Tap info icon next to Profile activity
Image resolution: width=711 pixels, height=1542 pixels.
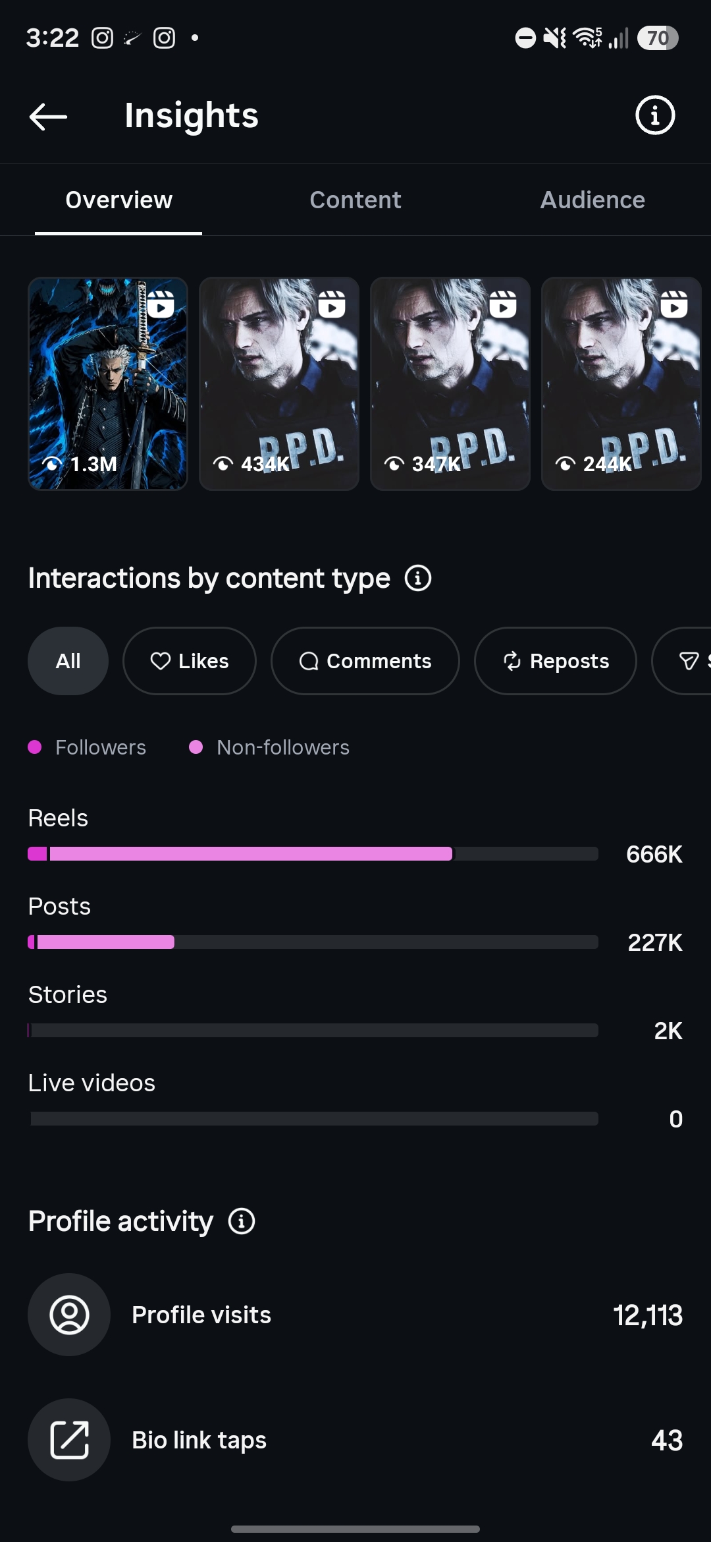(x=242, y=1221)
